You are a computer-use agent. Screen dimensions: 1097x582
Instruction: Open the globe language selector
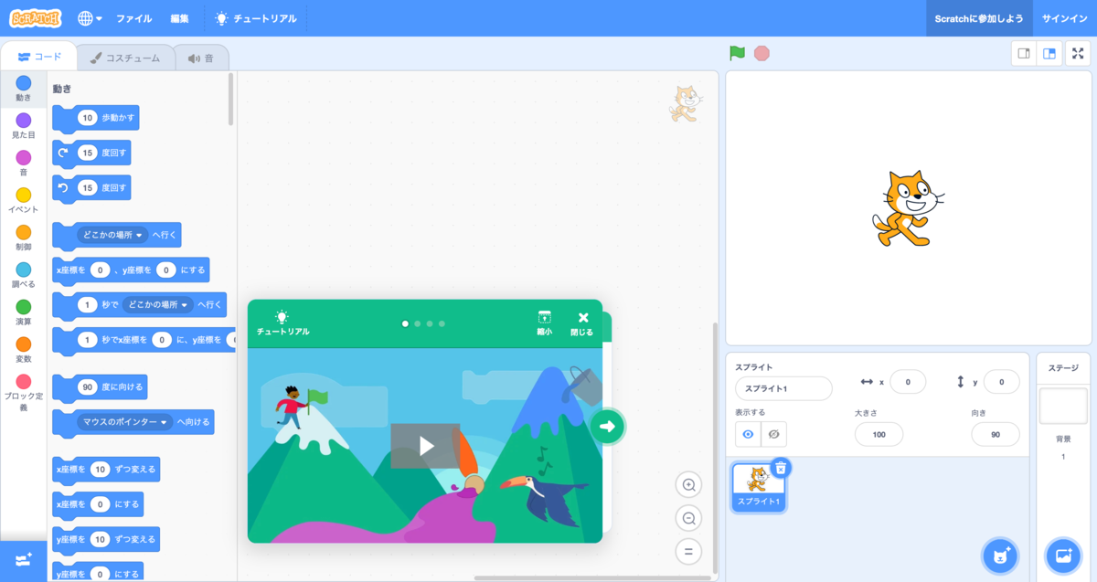pos(90,18)
